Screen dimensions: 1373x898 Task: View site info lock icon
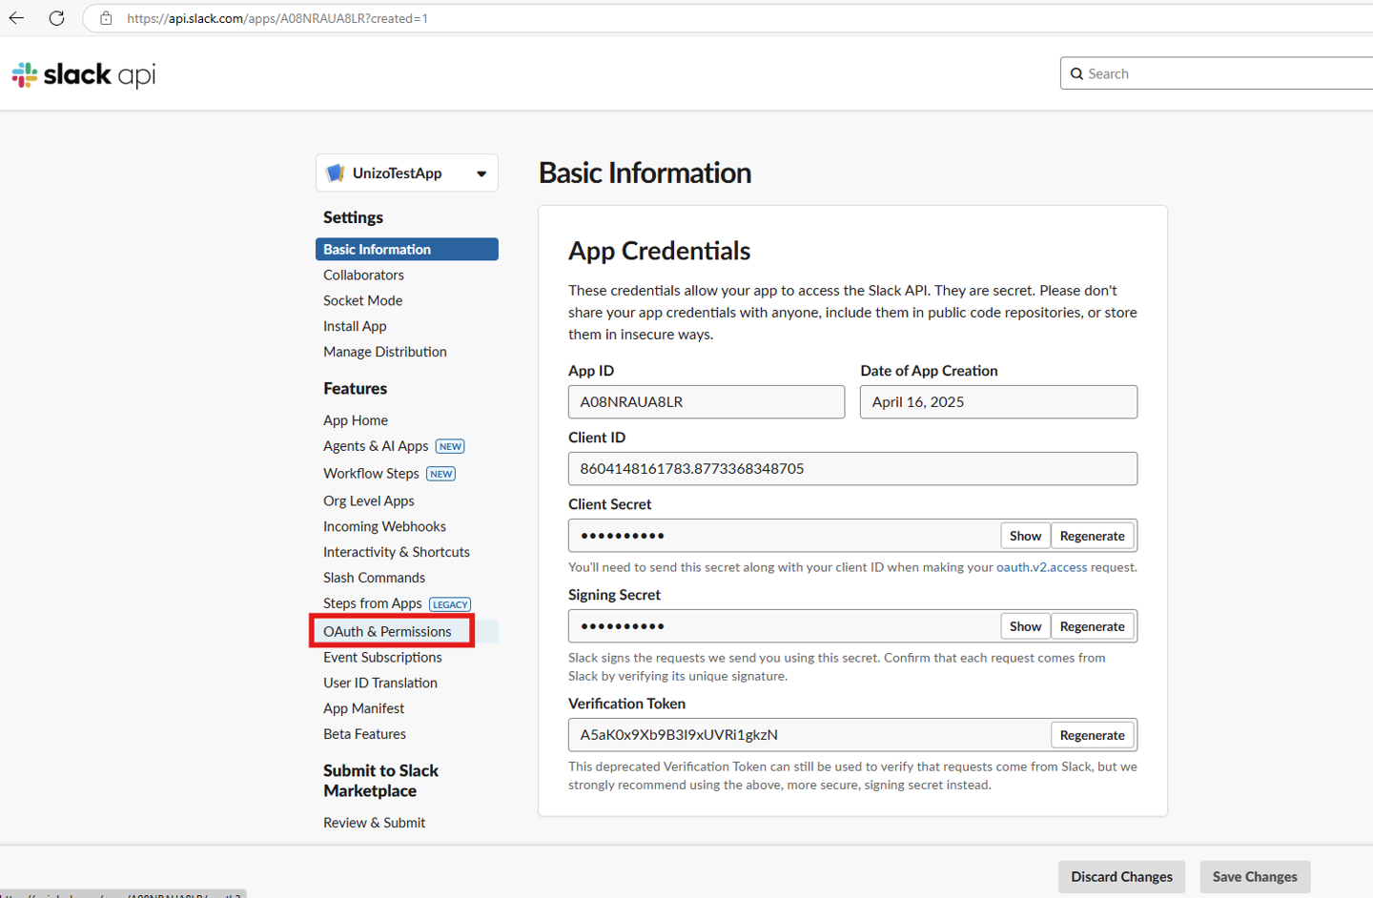pos(106,18)
